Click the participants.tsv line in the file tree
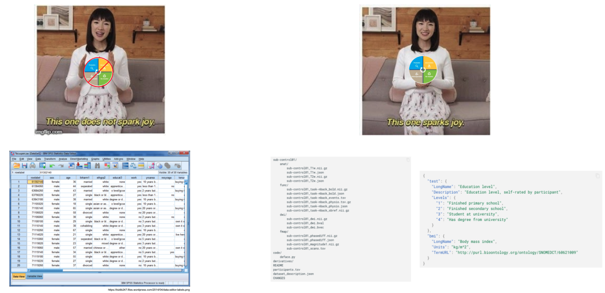This screenshot has height=293, width=605. [x=287, y=269]
